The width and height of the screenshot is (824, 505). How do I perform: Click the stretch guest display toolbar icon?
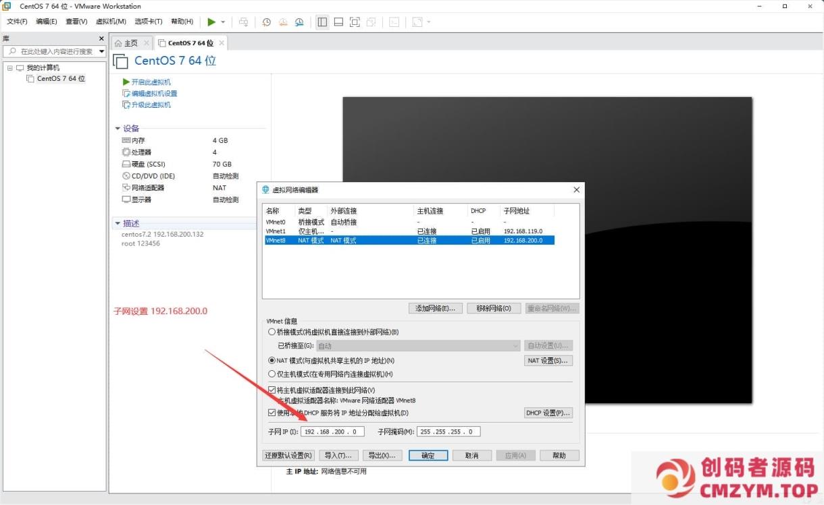(417, 22)
